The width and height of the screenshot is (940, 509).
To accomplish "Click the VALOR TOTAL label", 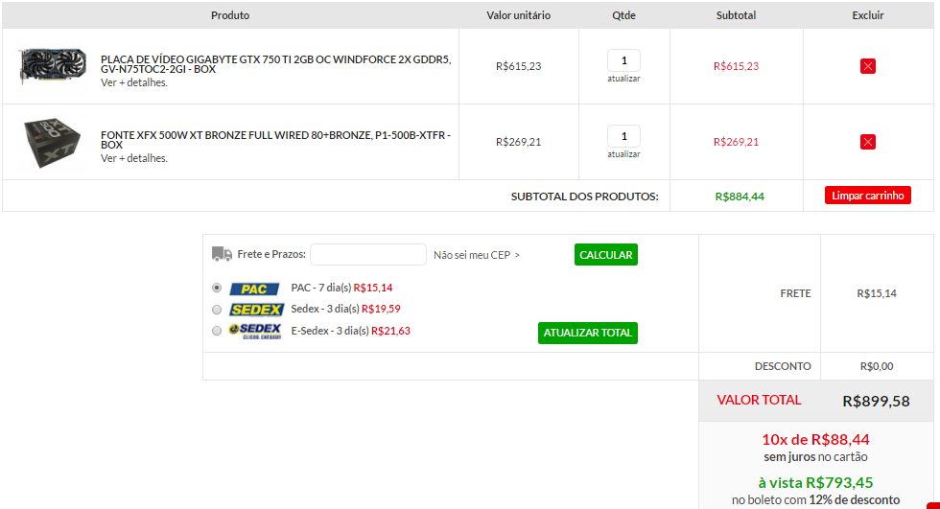I will 759,400.
